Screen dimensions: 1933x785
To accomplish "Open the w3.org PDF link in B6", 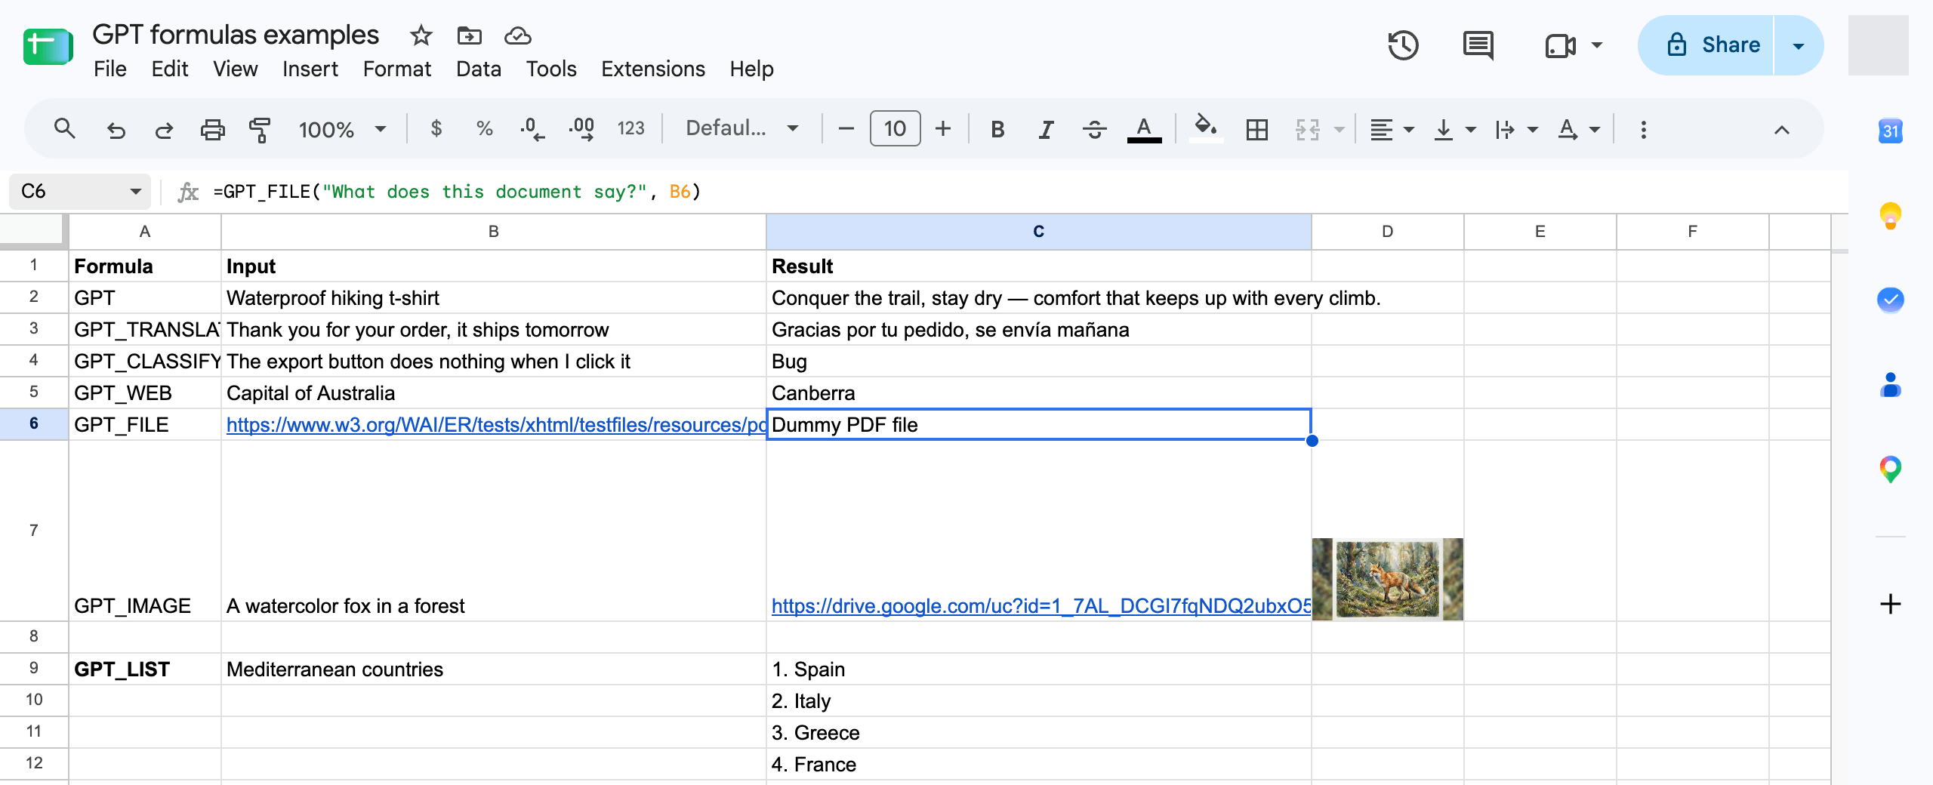I will point(496,425).
